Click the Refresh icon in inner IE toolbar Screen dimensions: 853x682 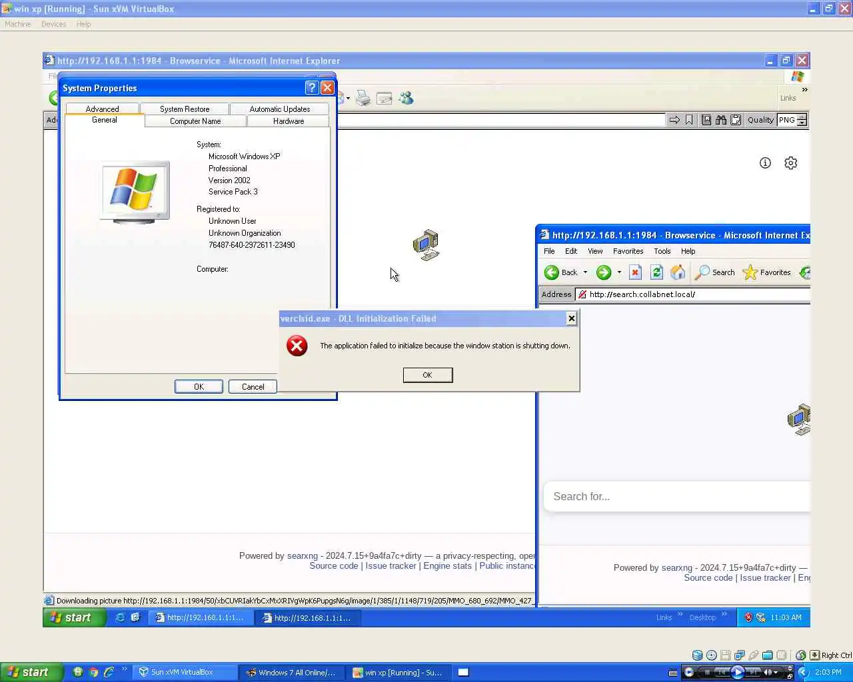(656, 272)
